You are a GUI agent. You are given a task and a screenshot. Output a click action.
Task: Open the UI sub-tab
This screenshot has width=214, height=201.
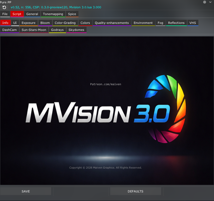15,23
